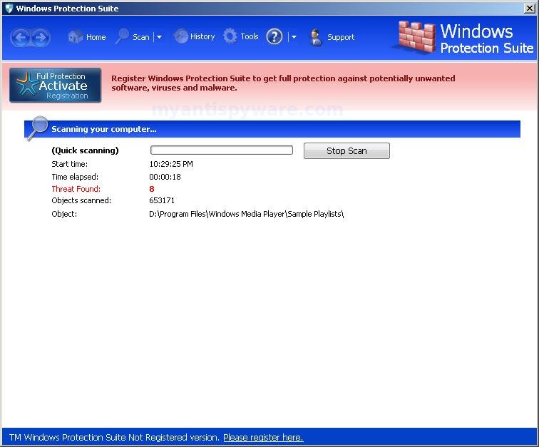Click the Stop Scan button

[x=346, y=151]
